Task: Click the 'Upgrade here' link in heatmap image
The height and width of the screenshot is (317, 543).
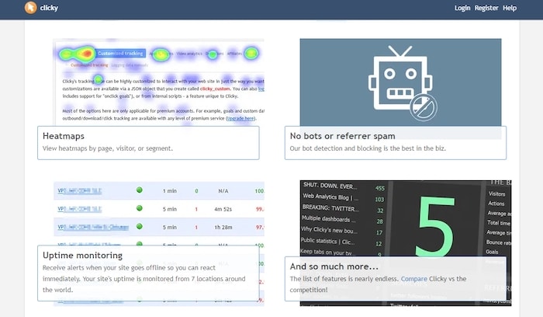Action: point(240,118)
